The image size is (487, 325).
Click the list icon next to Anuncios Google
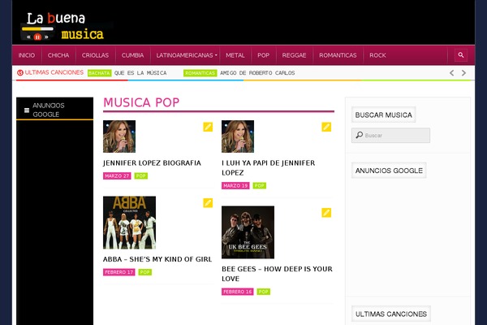coord(27,110)
